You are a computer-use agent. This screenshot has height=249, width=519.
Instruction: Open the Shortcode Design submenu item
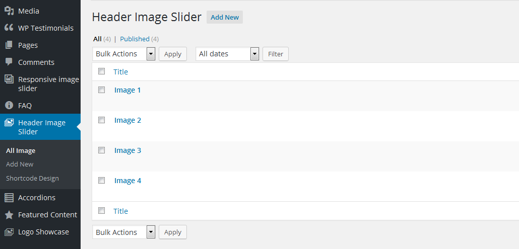pos(32,179)
